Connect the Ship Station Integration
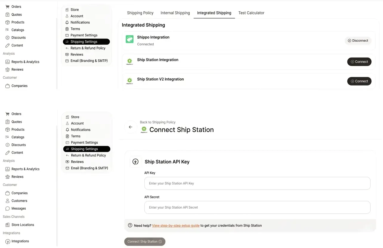The image size is (383, 248). (359, 62)
